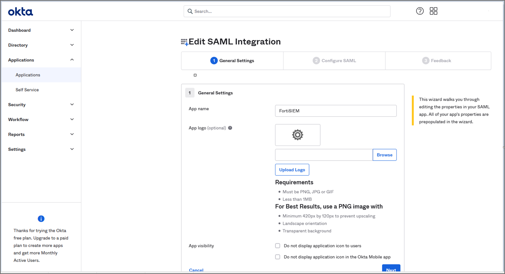Click the blue info icon in sidebar
This screenshot has height=274, width=505.
[41, 219]
